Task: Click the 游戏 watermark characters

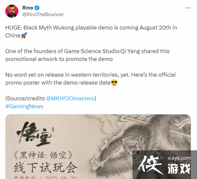Action: pyautogui.click(x=179, y=169)
